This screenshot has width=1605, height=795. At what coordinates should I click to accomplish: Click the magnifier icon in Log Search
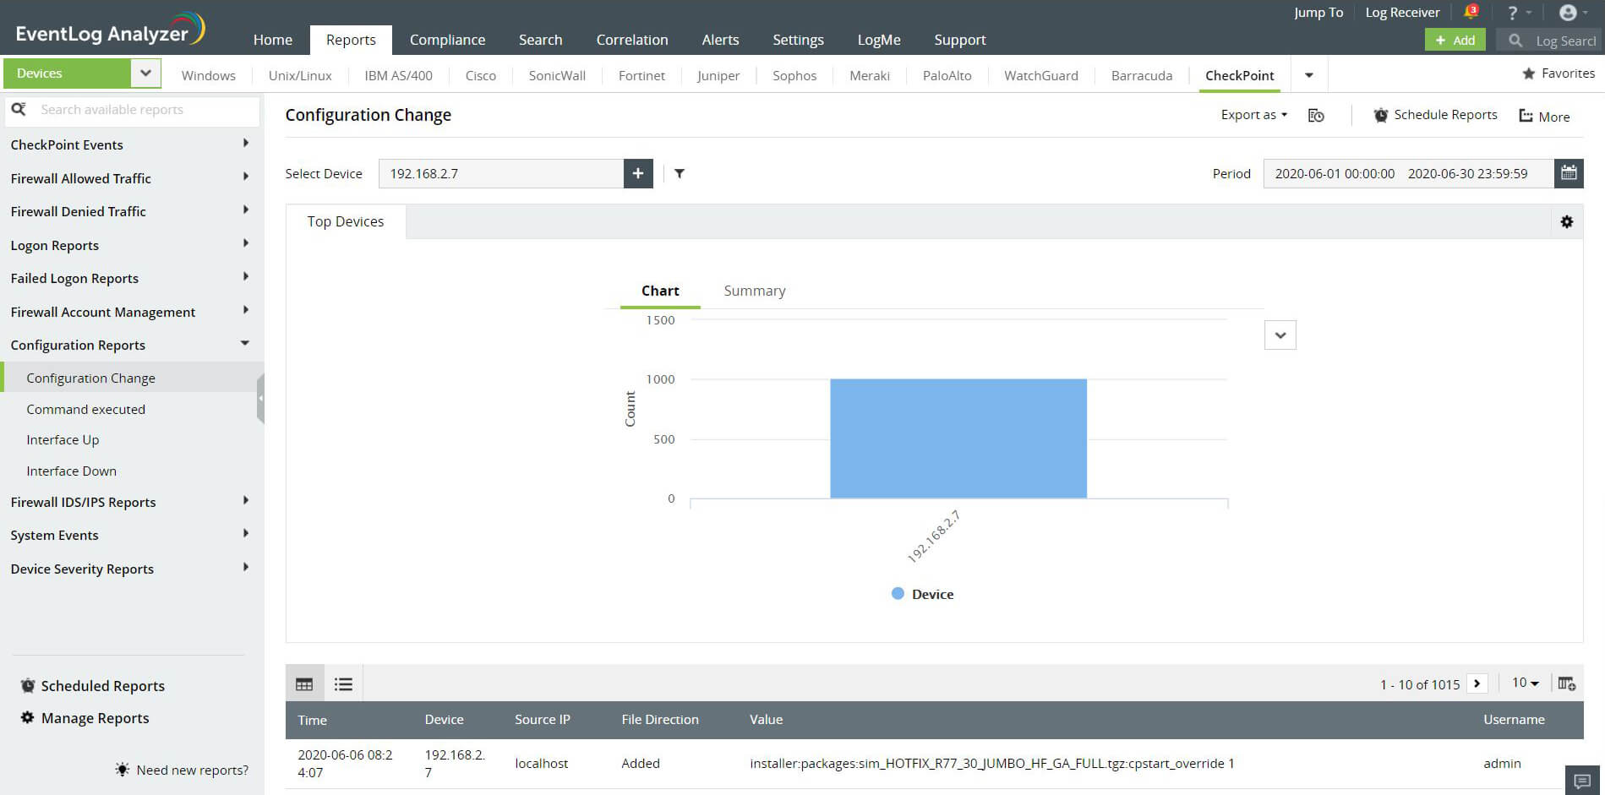pyautogui.click(x=1515, y=40)
